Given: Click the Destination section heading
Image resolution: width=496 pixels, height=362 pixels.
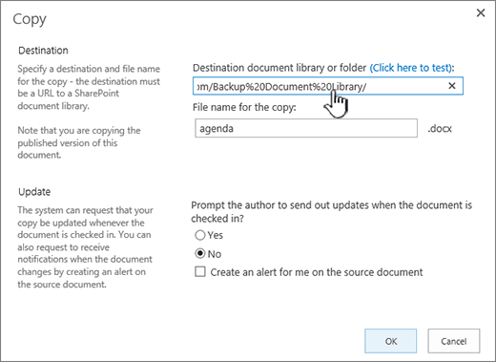Looking at the screenshot, I should coord(43,51).
